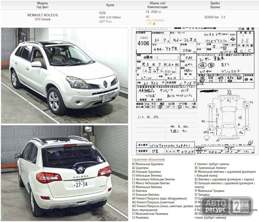Click the 'Модель Год Цвет' column header
Screen dimensions: 259x222
coord(42,5)
